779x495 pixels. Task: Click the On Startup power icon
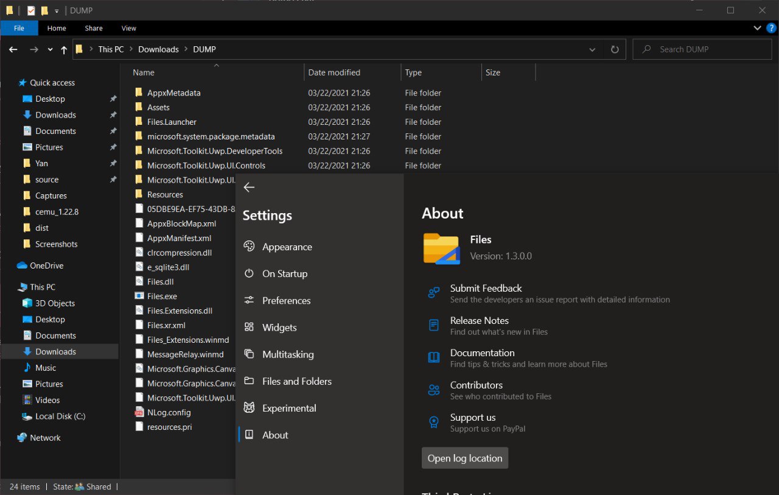pyautogui.click(x=249, y=273)
